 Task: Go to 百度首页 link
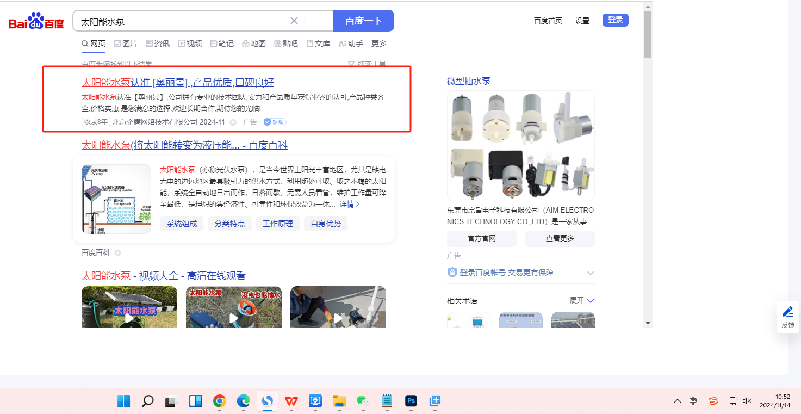(548, 21)
